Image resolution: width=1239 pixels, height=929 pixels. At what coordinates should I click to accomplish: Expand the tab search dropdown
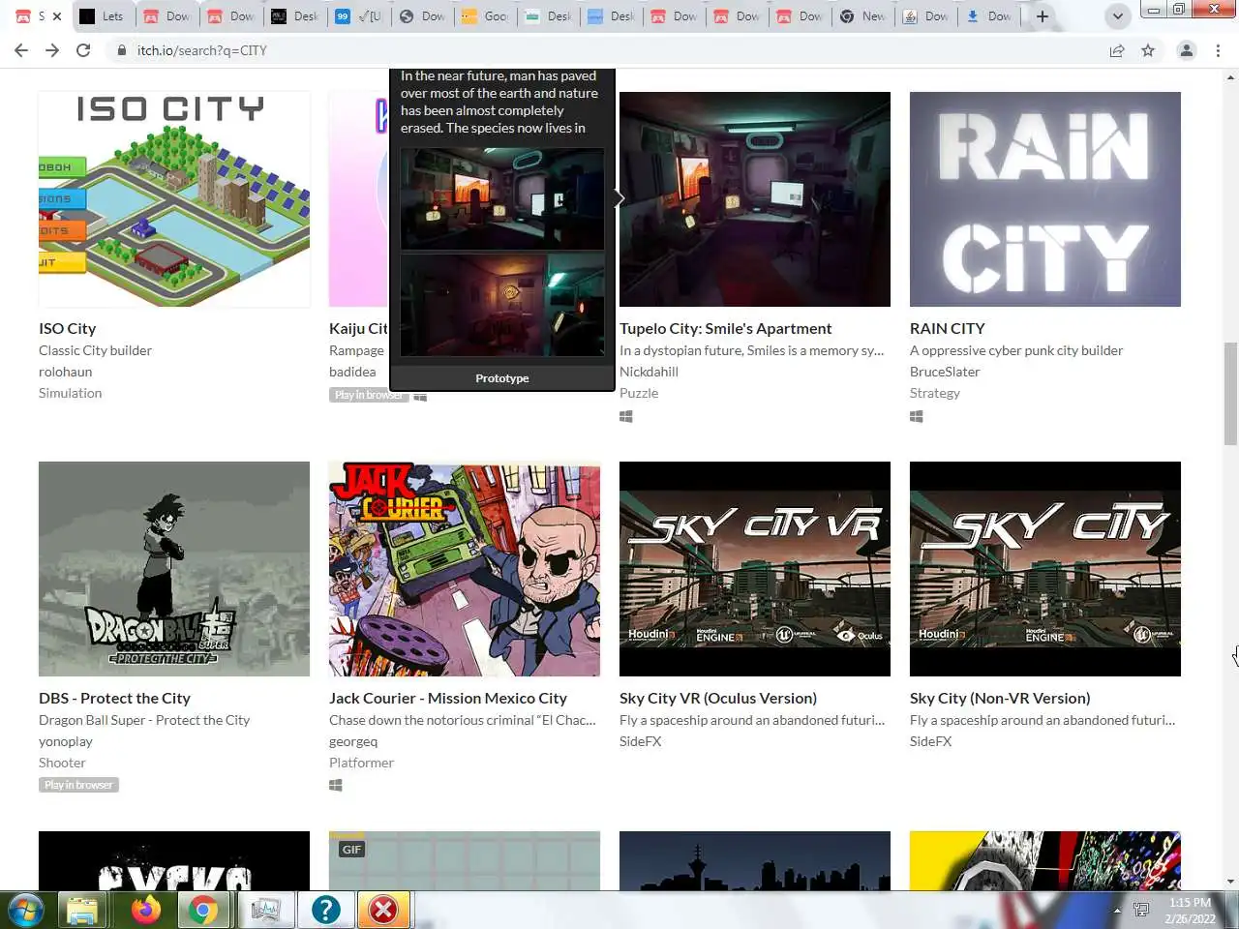pos(1117,16)
